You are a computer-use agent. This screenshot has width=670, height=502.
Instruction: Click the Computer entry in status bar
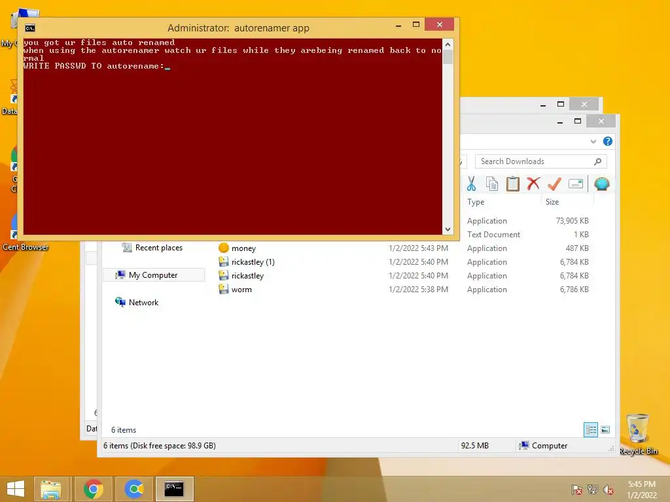(x=543, y=446)
